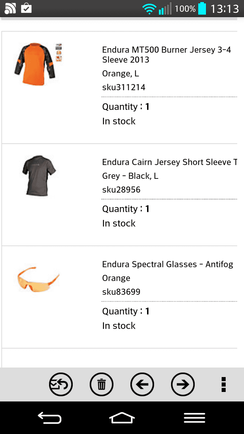
Task: Go to next email with right arrow
Action: coord(183,384)
